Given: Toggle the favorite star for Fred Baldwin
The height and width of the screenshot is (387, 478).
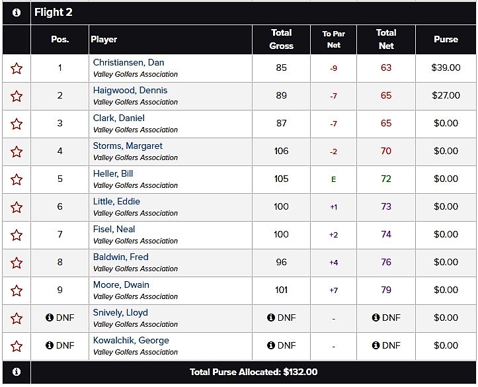Looking at the screenshot, I should (17, 263).
